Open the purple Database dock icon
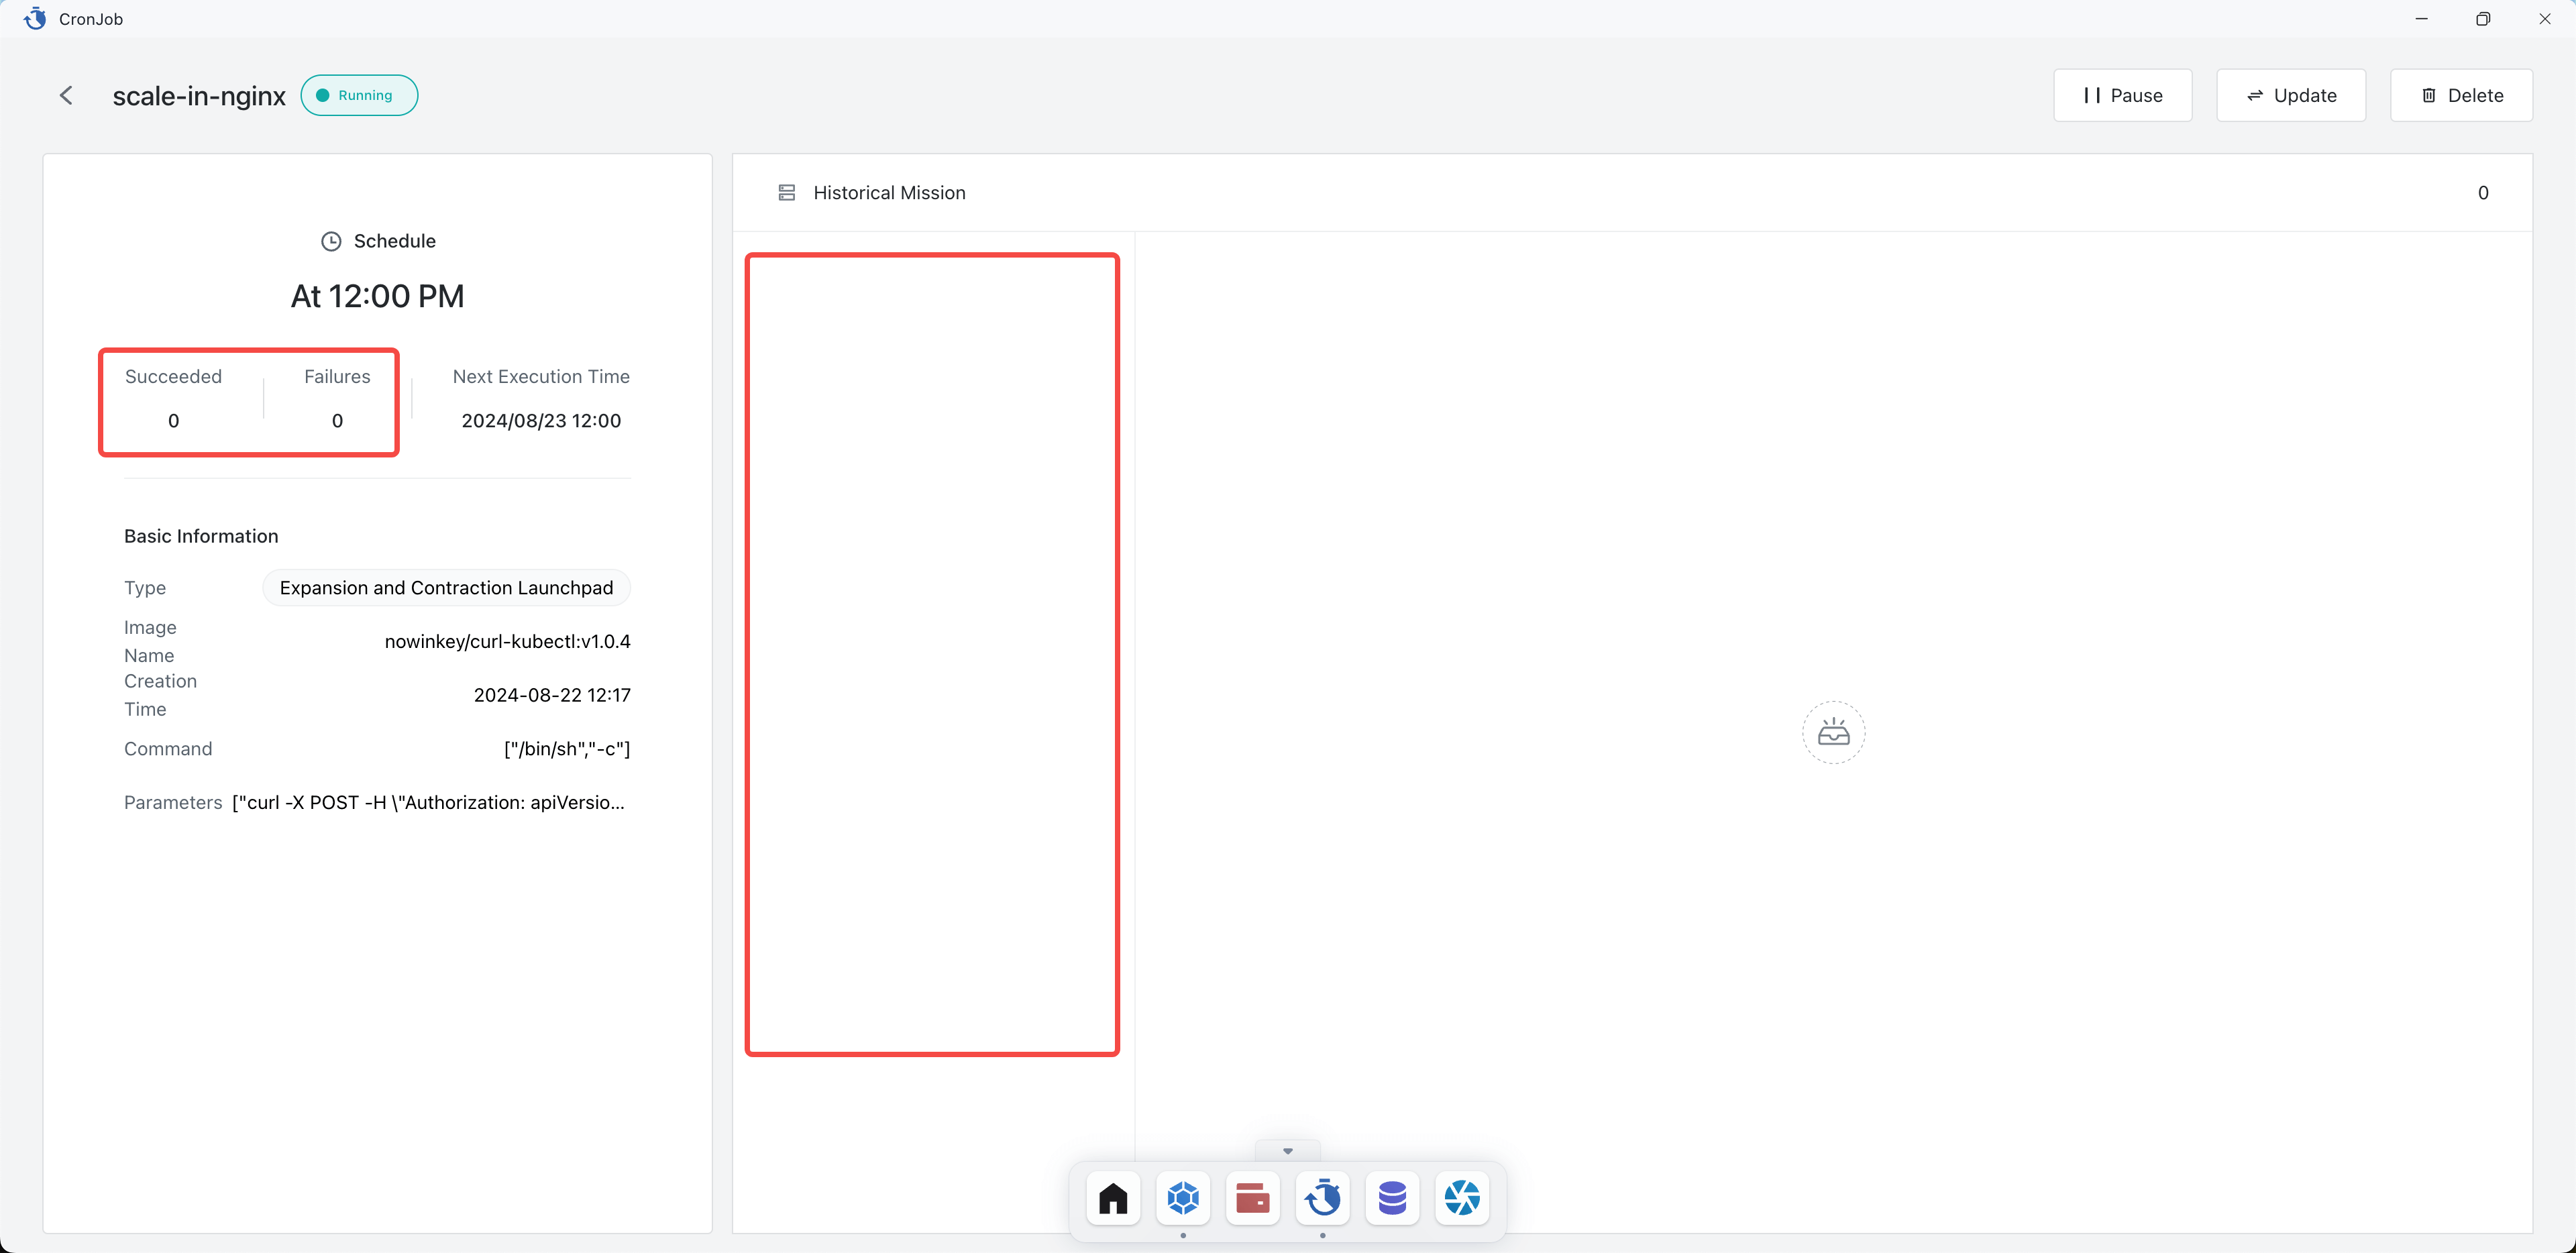The height and width of the screenshot is (1253, 2576). (x=1392, y=1197)
